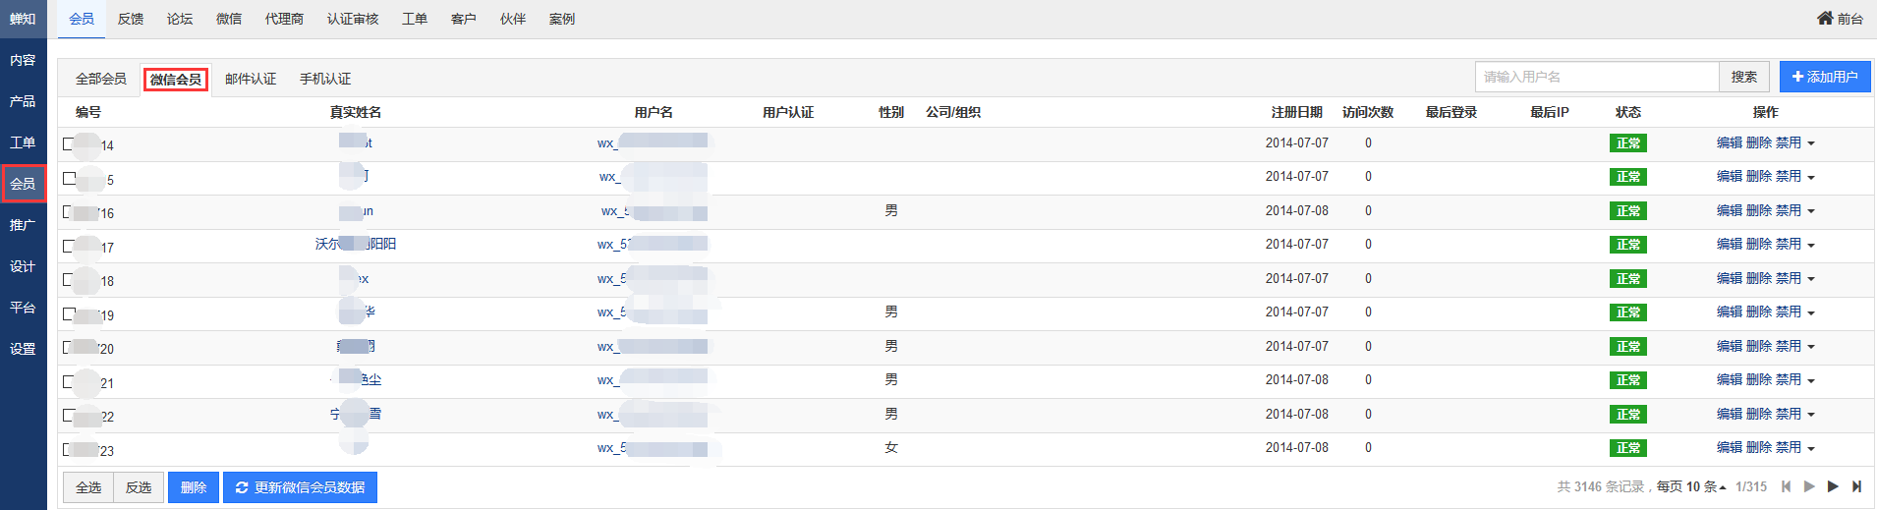
Task: Open the 论坛 top menu item
Action: coord(180,19)
